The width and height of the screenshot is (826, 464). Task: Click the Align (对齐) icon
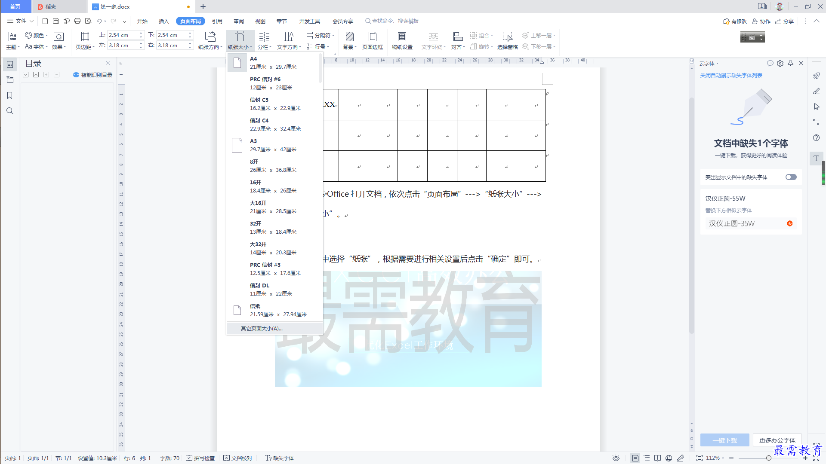[x=458, y=37]
